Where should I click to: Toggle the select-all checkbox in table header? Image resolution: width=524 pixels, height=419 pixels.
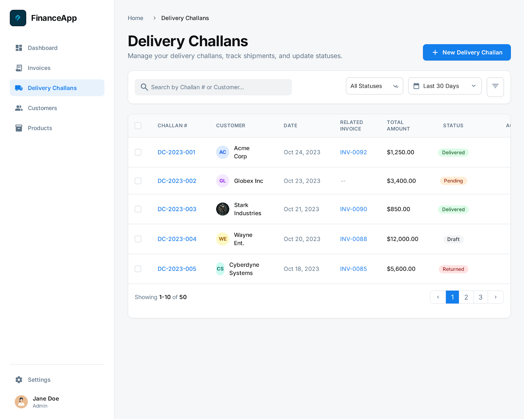point(138,126)
